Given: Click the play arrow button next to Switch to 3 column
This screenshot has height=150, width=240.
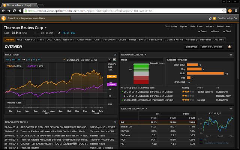Looking at the screenshot, I should pyautogui.click(x=229, y=46).
